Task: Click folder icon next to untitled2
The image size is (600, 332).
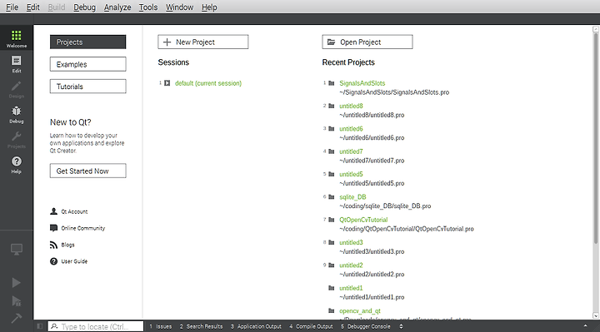Action: click(x=332, y=265)
